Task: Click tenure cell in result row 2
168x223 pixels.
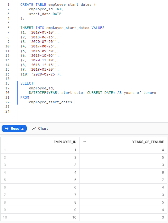Action: coord(123,157)
